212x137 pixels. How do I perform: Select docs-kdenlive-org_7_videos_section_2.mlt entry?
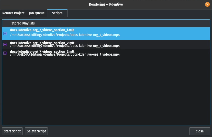(x=106, y=44)
